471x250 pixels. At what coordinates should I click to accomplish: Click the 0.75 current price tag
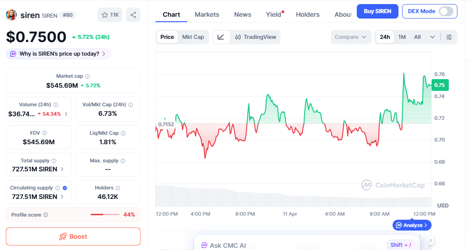coord(440,85)
